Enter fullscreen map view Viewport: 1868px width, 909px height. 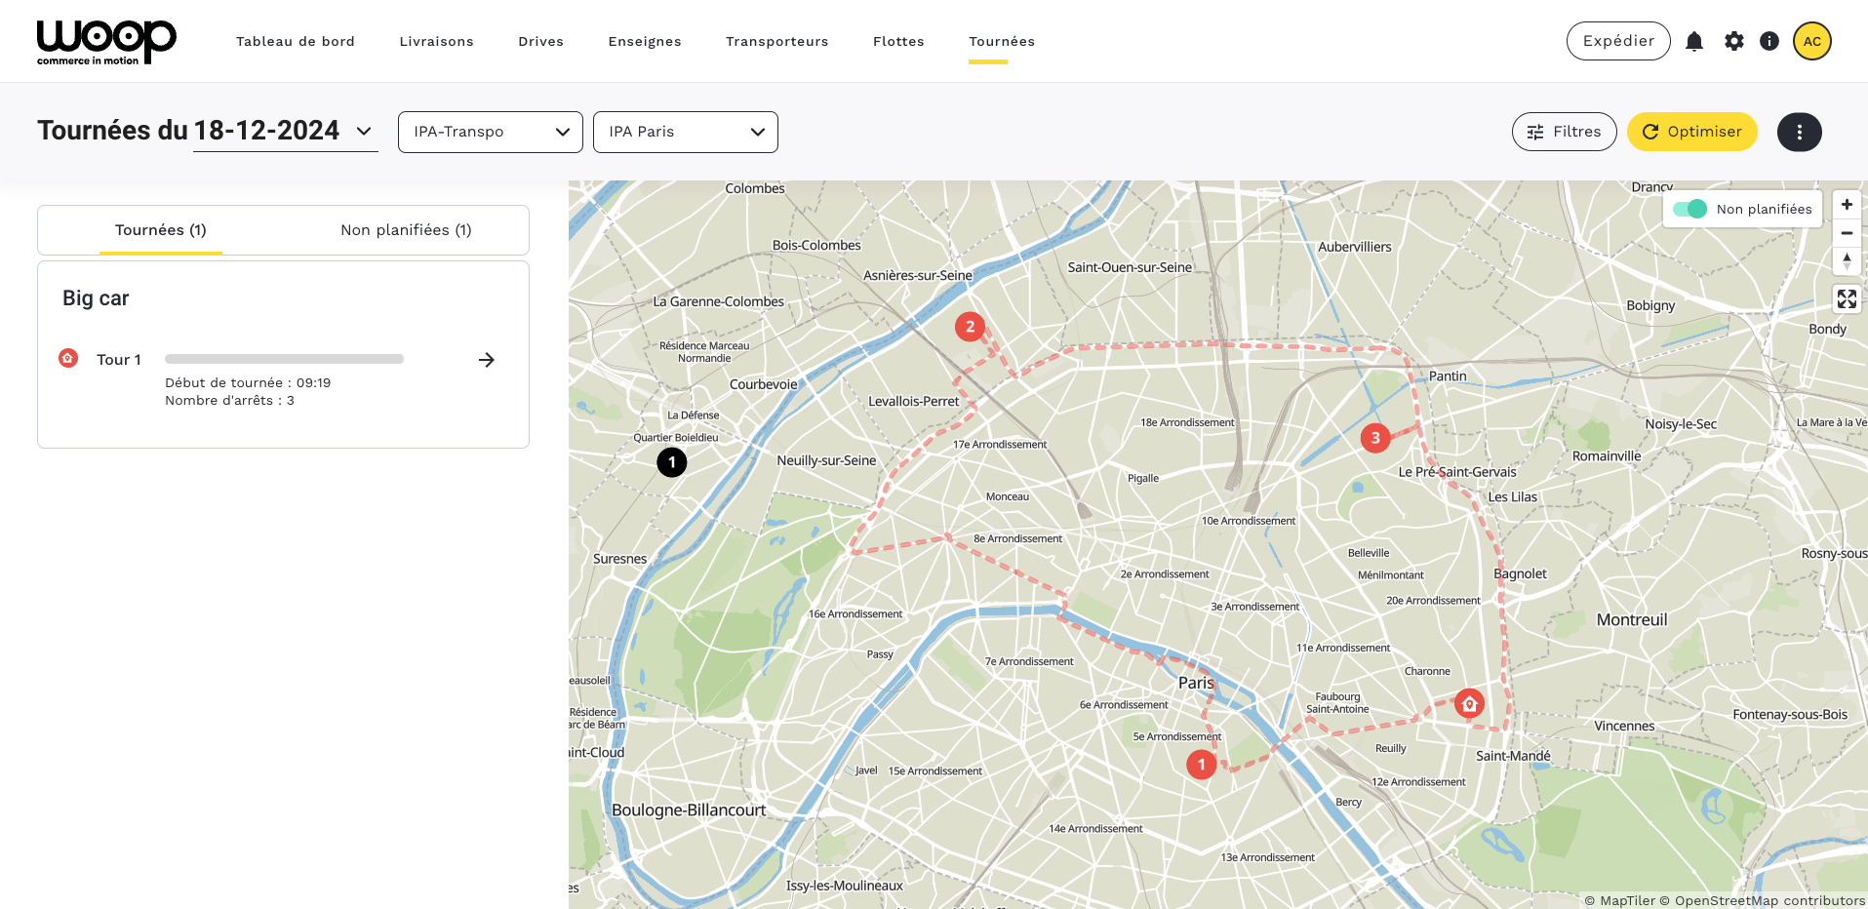pyautogui.click(x=1847, y=298)
